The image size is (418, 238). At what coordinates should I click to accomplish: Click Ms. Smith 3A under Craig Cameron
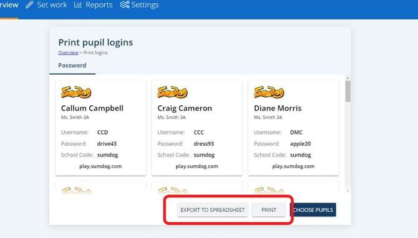click(172, 117)
